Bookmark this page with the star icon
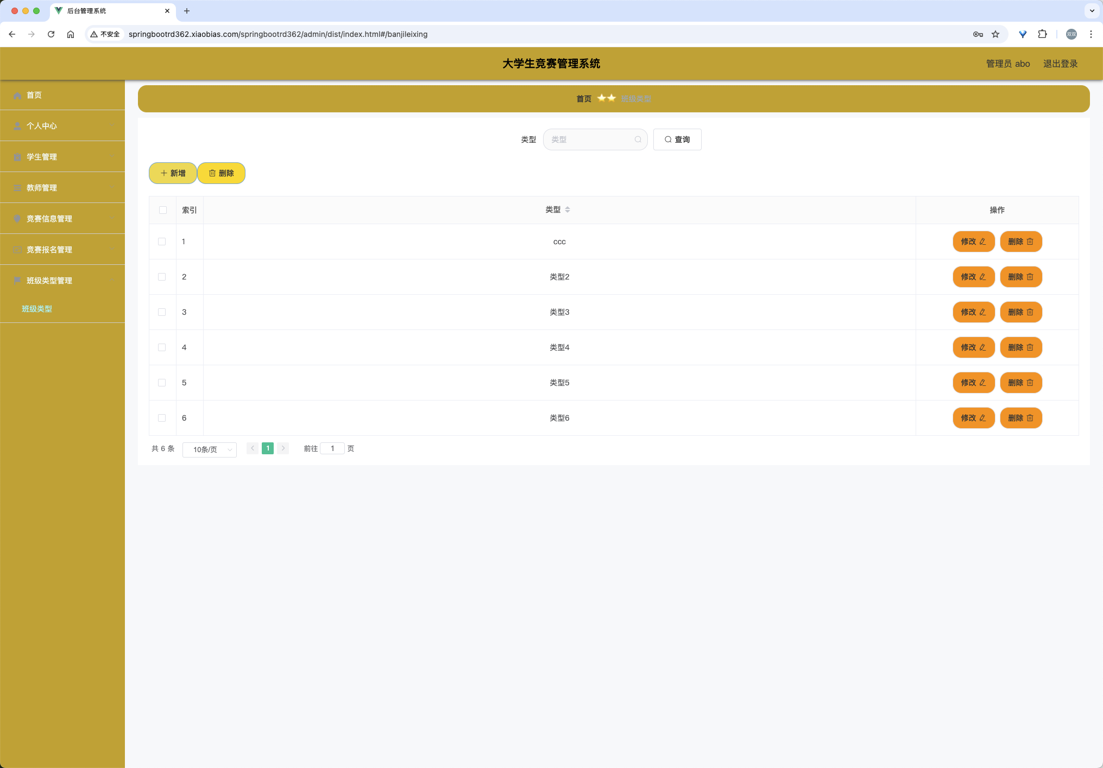The height and width of the screenshot is (768, 1103). pyautogui.click(x=995, y=34)
